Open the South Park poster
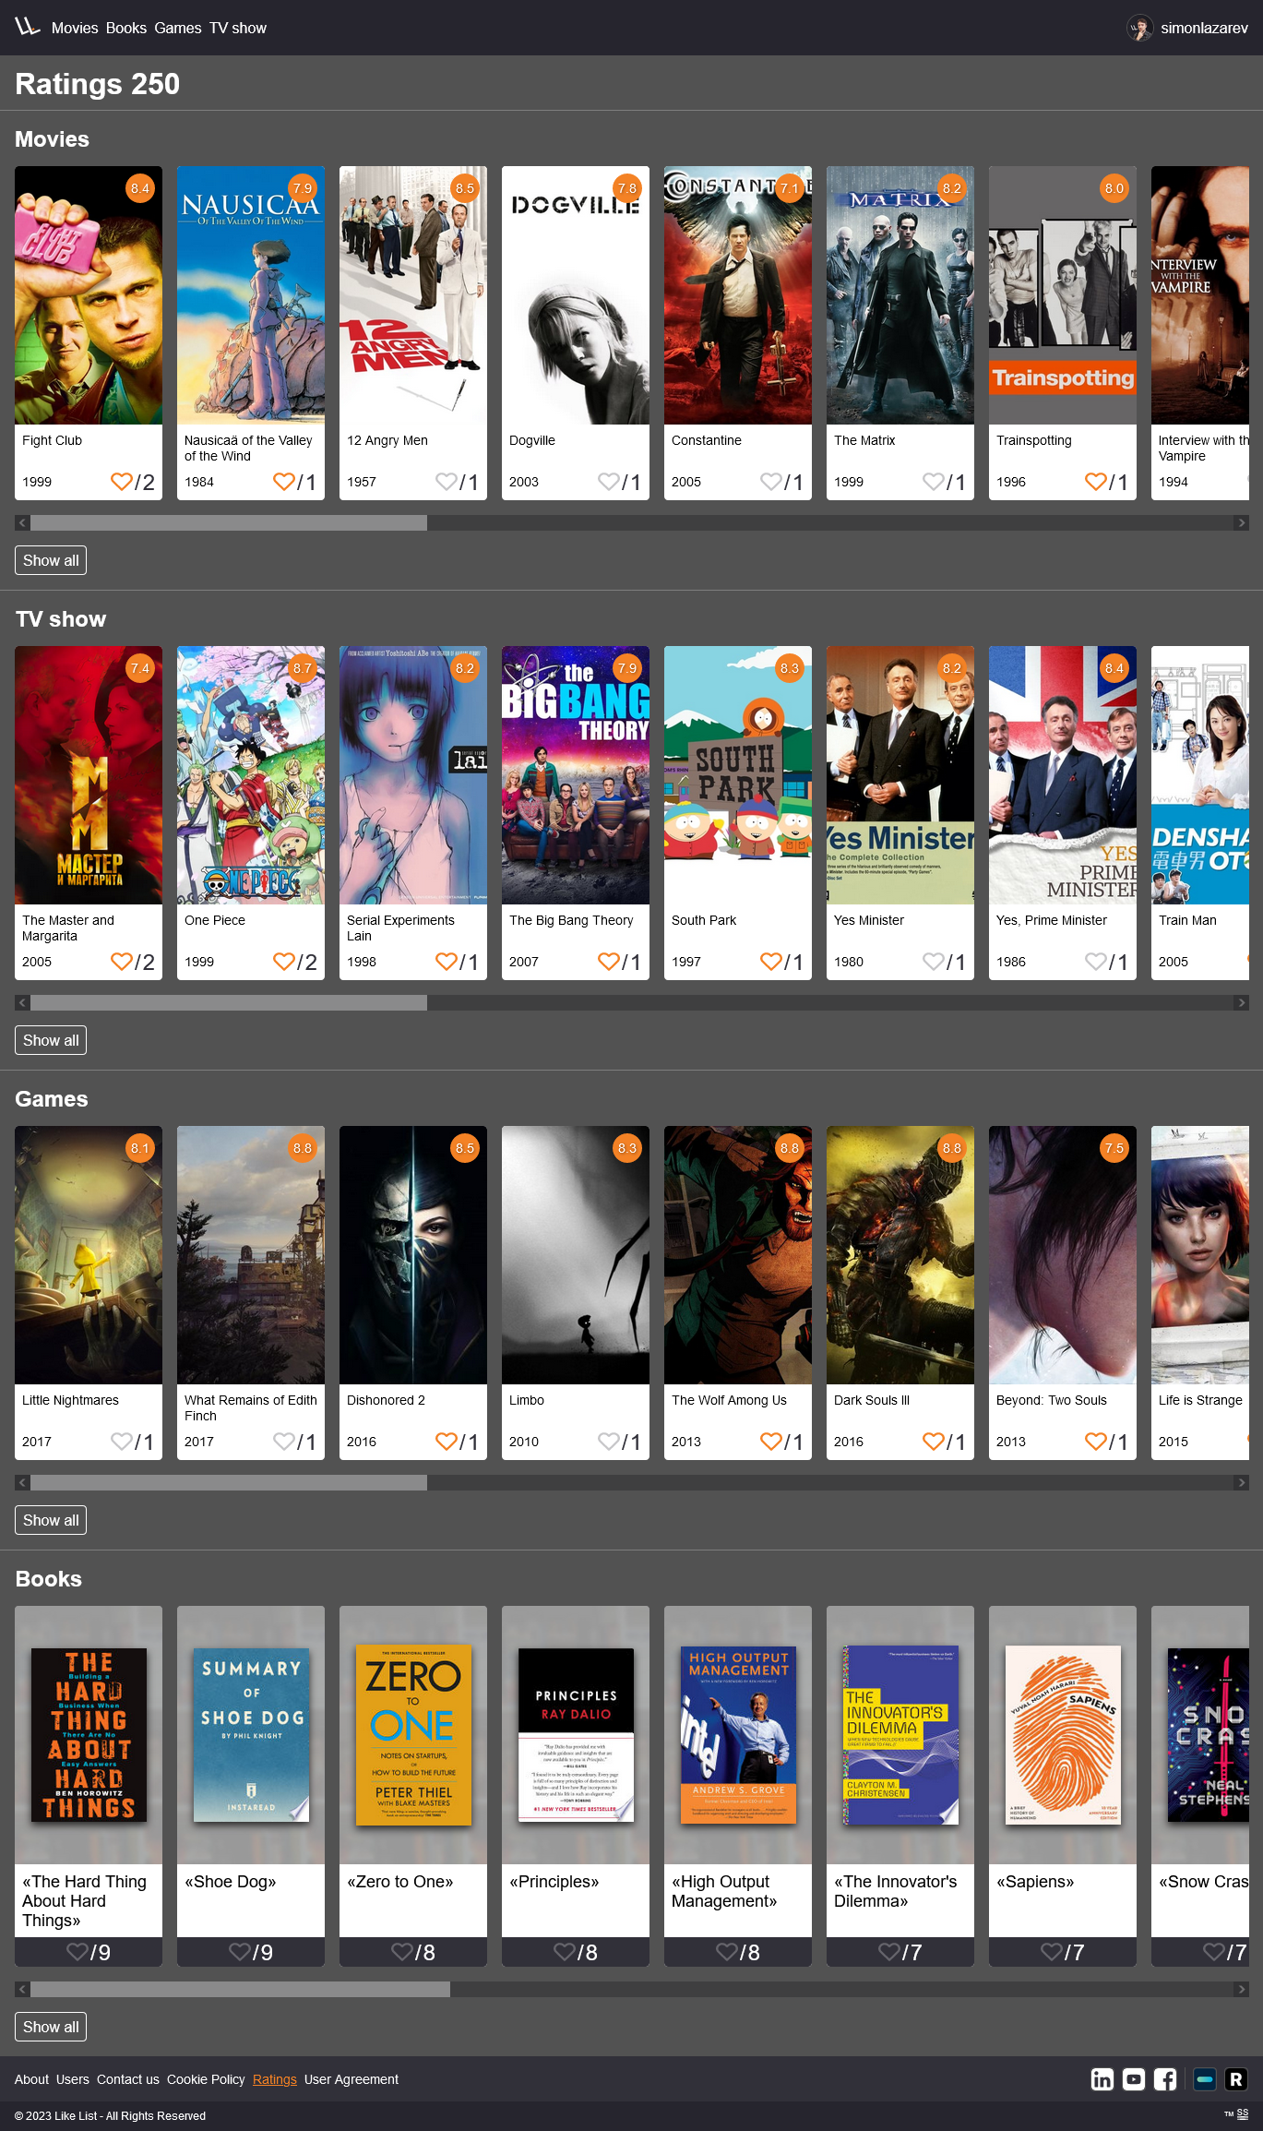The width and height of the screenshot is (1263, 2131). pos(738,775)
